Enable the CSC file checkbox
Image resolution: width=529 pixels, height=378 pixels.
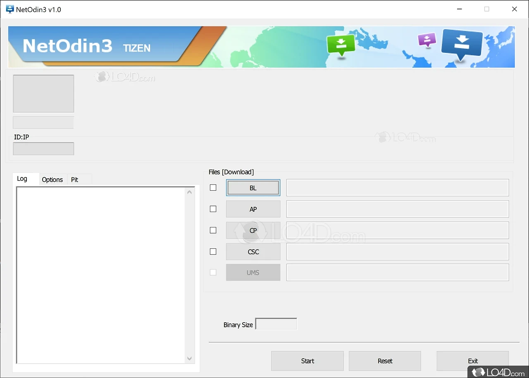click(x=213, y=251)
